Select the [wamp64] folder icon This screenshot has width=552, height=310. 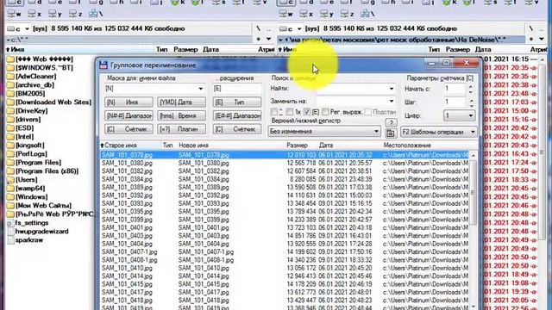click(10, 189)
